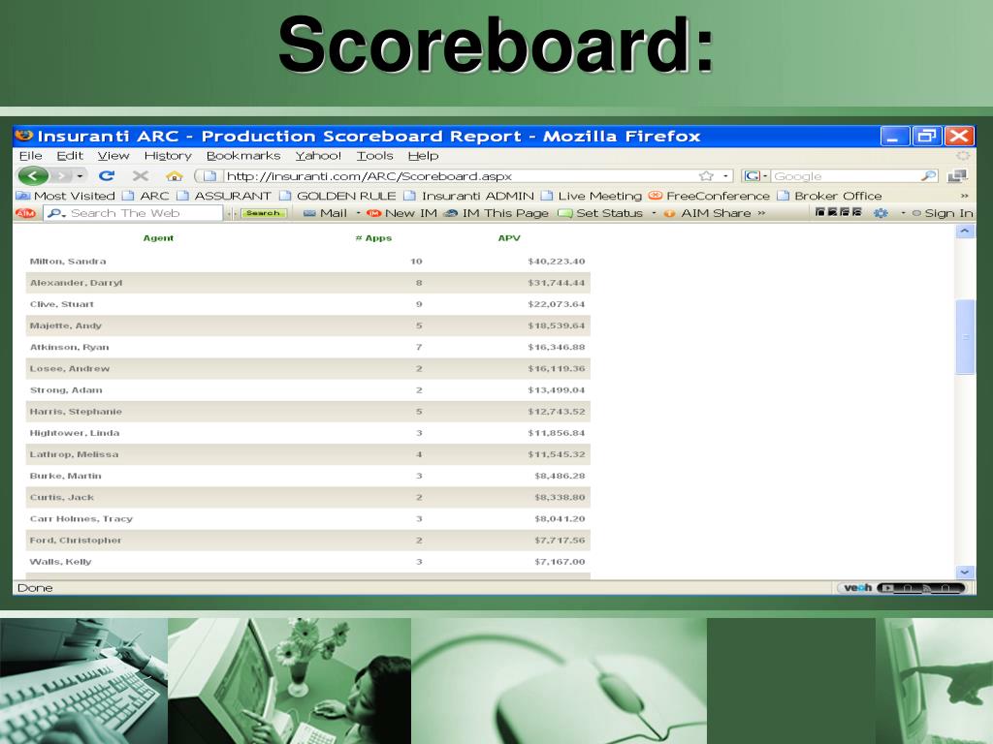Open the GOLDEN RULE bookmark
The height and width of the screenshot is (744, 993).
pyautogui.click(x=338, y=196)
